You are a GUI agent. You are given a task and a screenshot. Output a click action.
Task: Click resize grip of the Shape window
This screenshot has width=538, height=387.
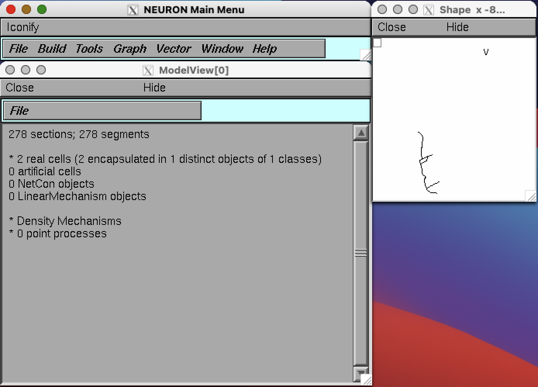point(531,196)
